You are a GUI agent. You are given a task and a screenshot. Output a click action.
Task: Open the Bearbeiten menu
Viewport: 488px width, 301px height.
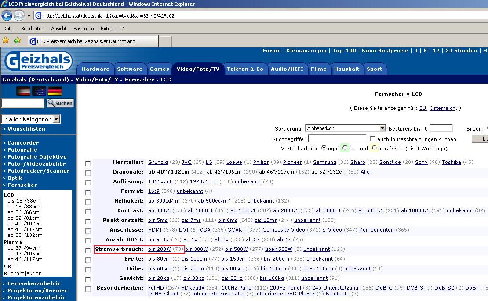coord(33,29)
